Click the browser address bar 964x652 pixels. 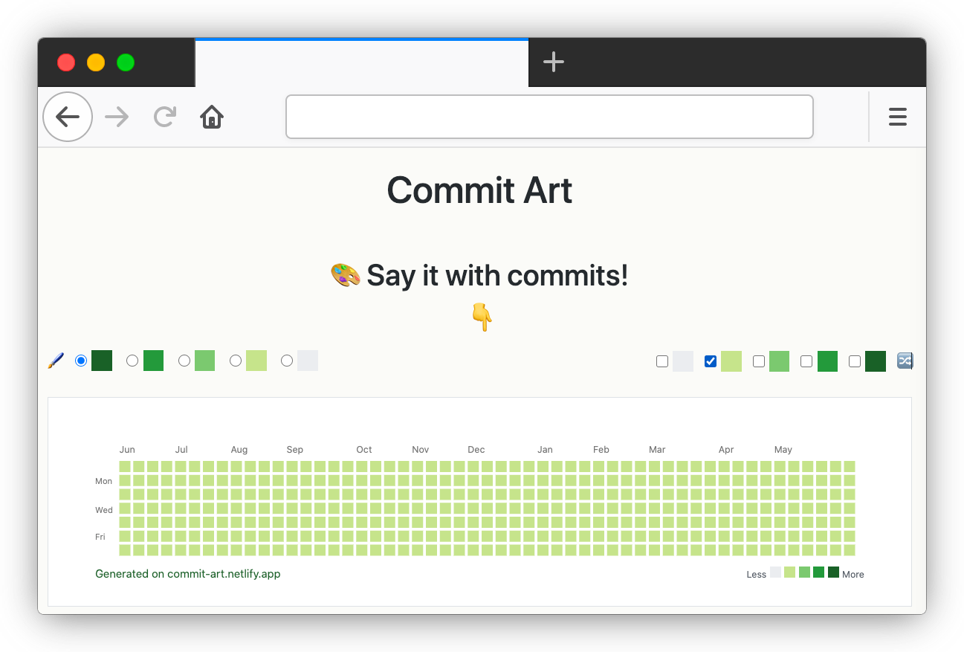tap(549, 117)
